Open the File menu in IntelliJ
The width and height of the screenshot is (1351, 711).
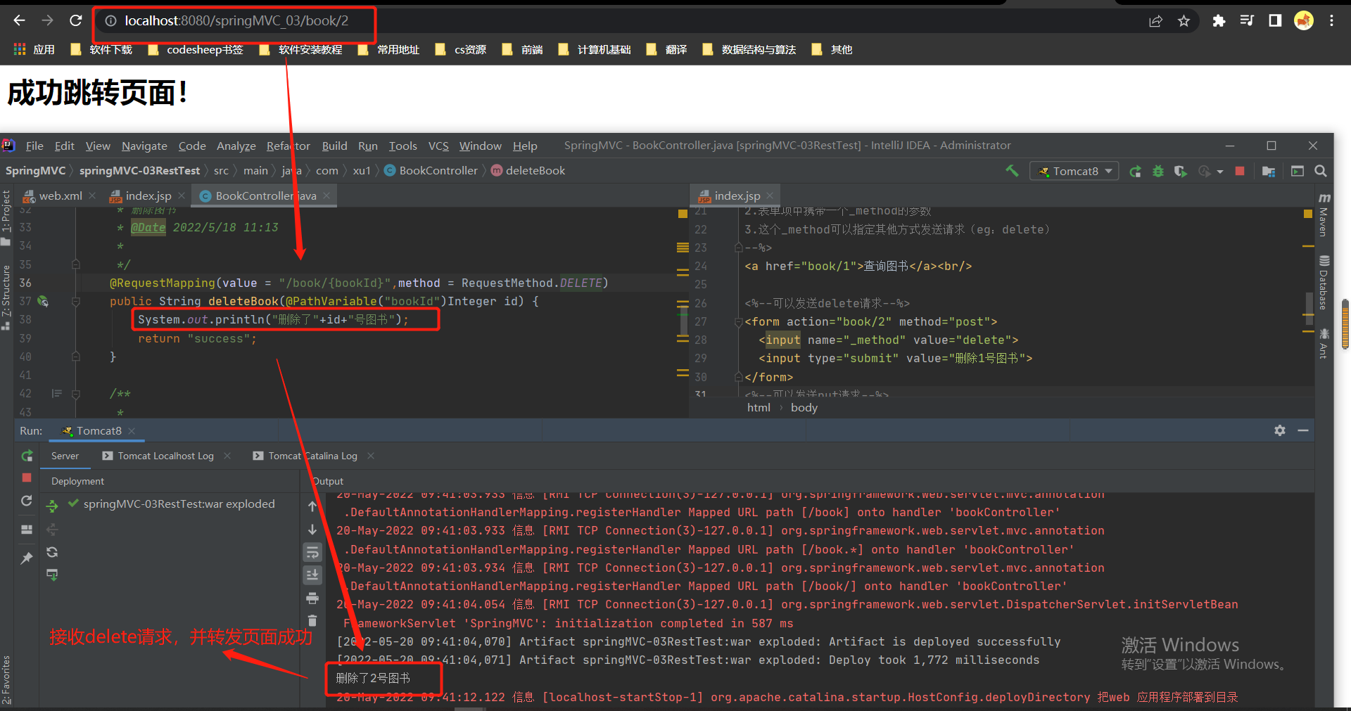click(34, 146)
